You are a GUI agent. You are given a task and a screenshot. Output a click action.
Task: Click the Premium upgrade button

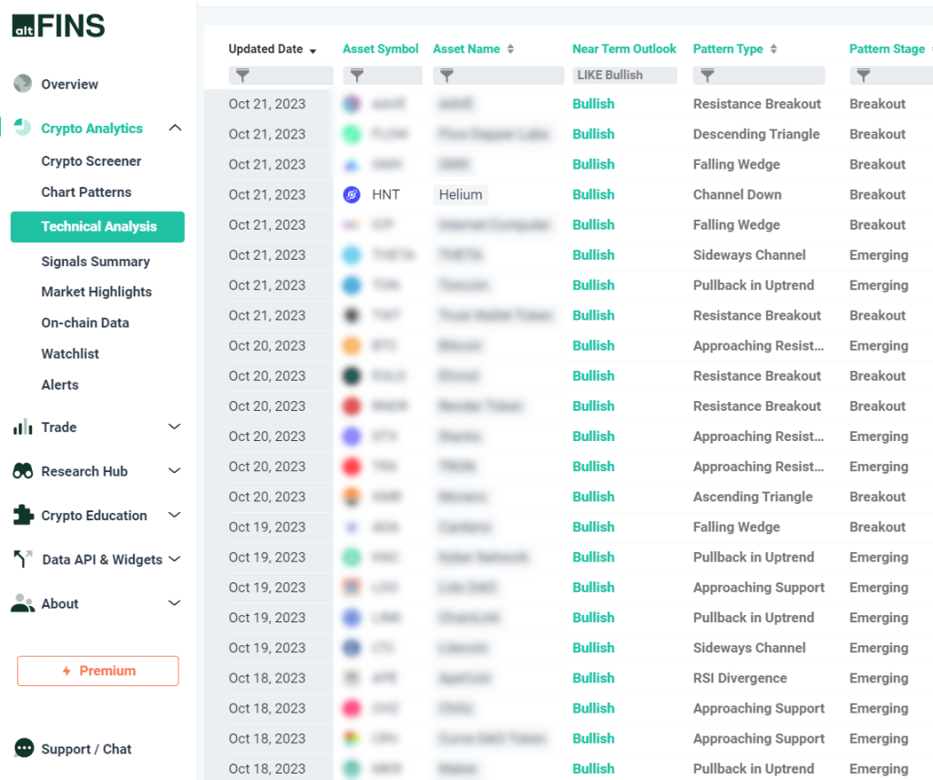pos(97,671)
